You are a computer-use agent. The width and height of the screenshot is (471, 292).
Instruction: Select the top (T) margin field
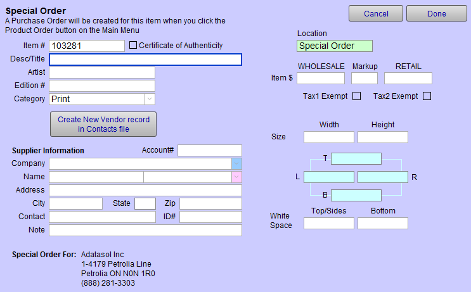356,158
